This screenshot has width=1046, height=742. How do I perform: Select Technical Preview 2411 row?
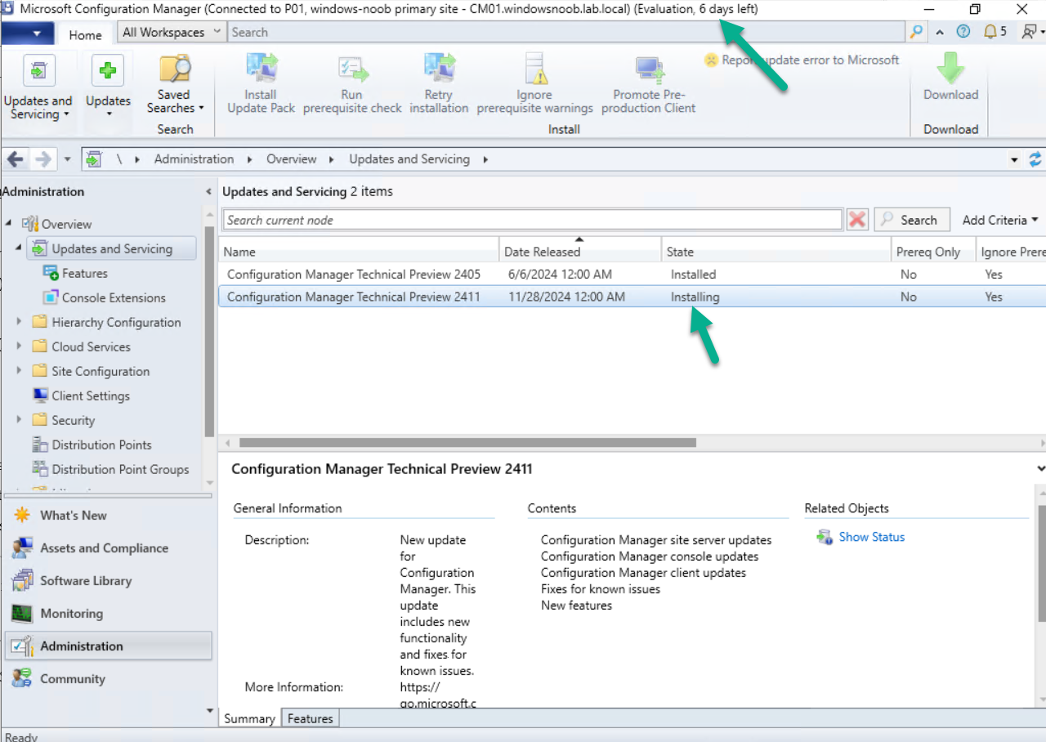coord(633,297)
